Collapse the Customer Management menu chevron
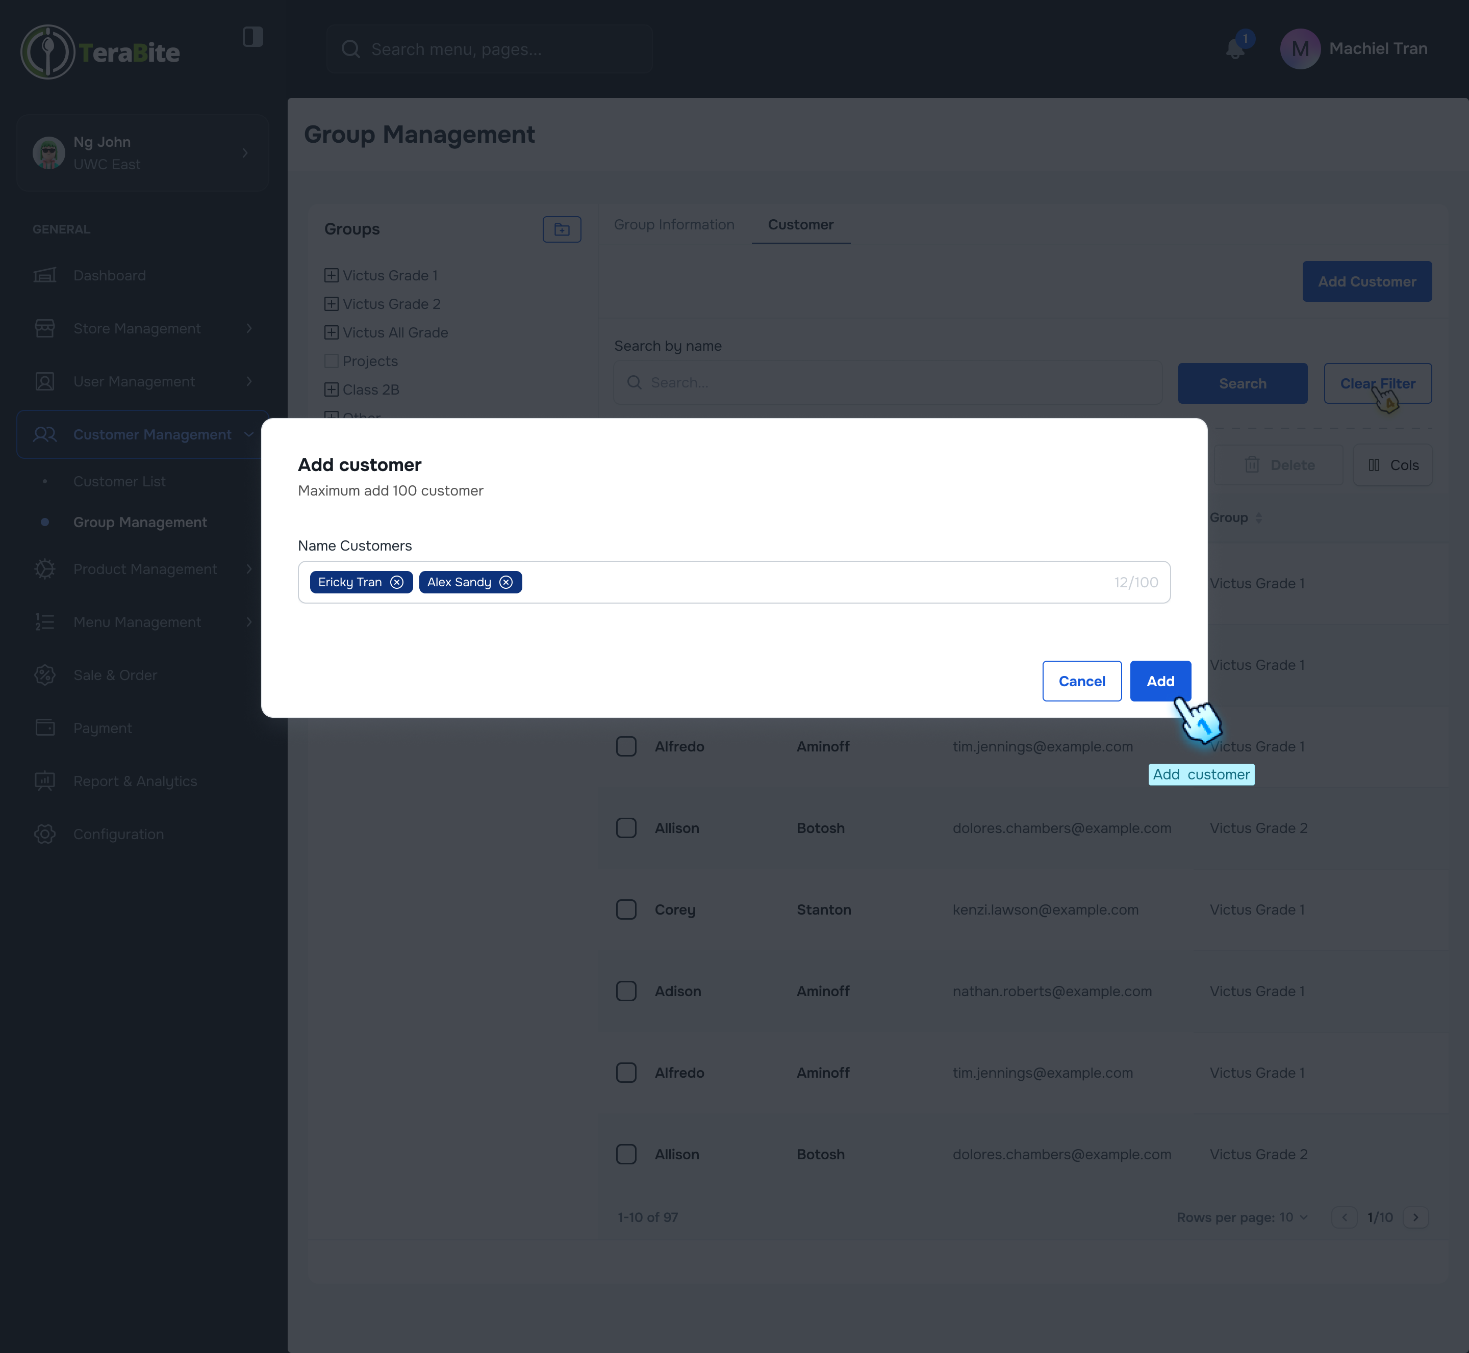The width and height of the screenshot is (1469, 1353). [x=248, y=434]
